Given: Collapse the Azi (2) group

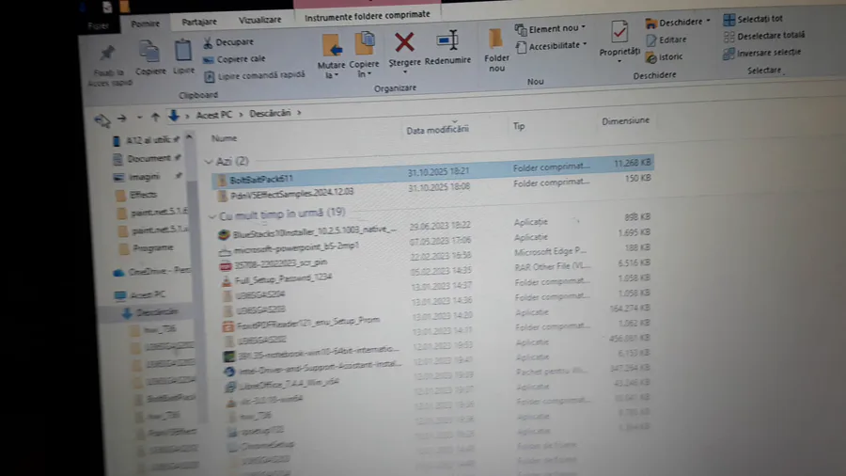Looking at the screenshot, I should (x=209, y=162).
